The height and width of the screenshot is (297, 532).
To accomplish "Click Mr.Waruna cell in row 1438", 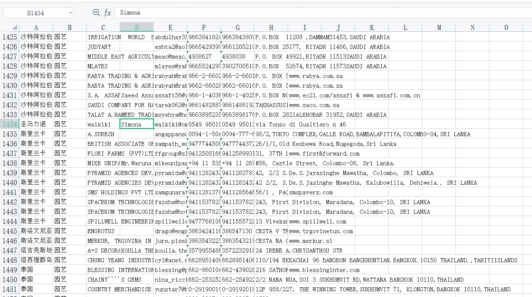I will (137, 163).
